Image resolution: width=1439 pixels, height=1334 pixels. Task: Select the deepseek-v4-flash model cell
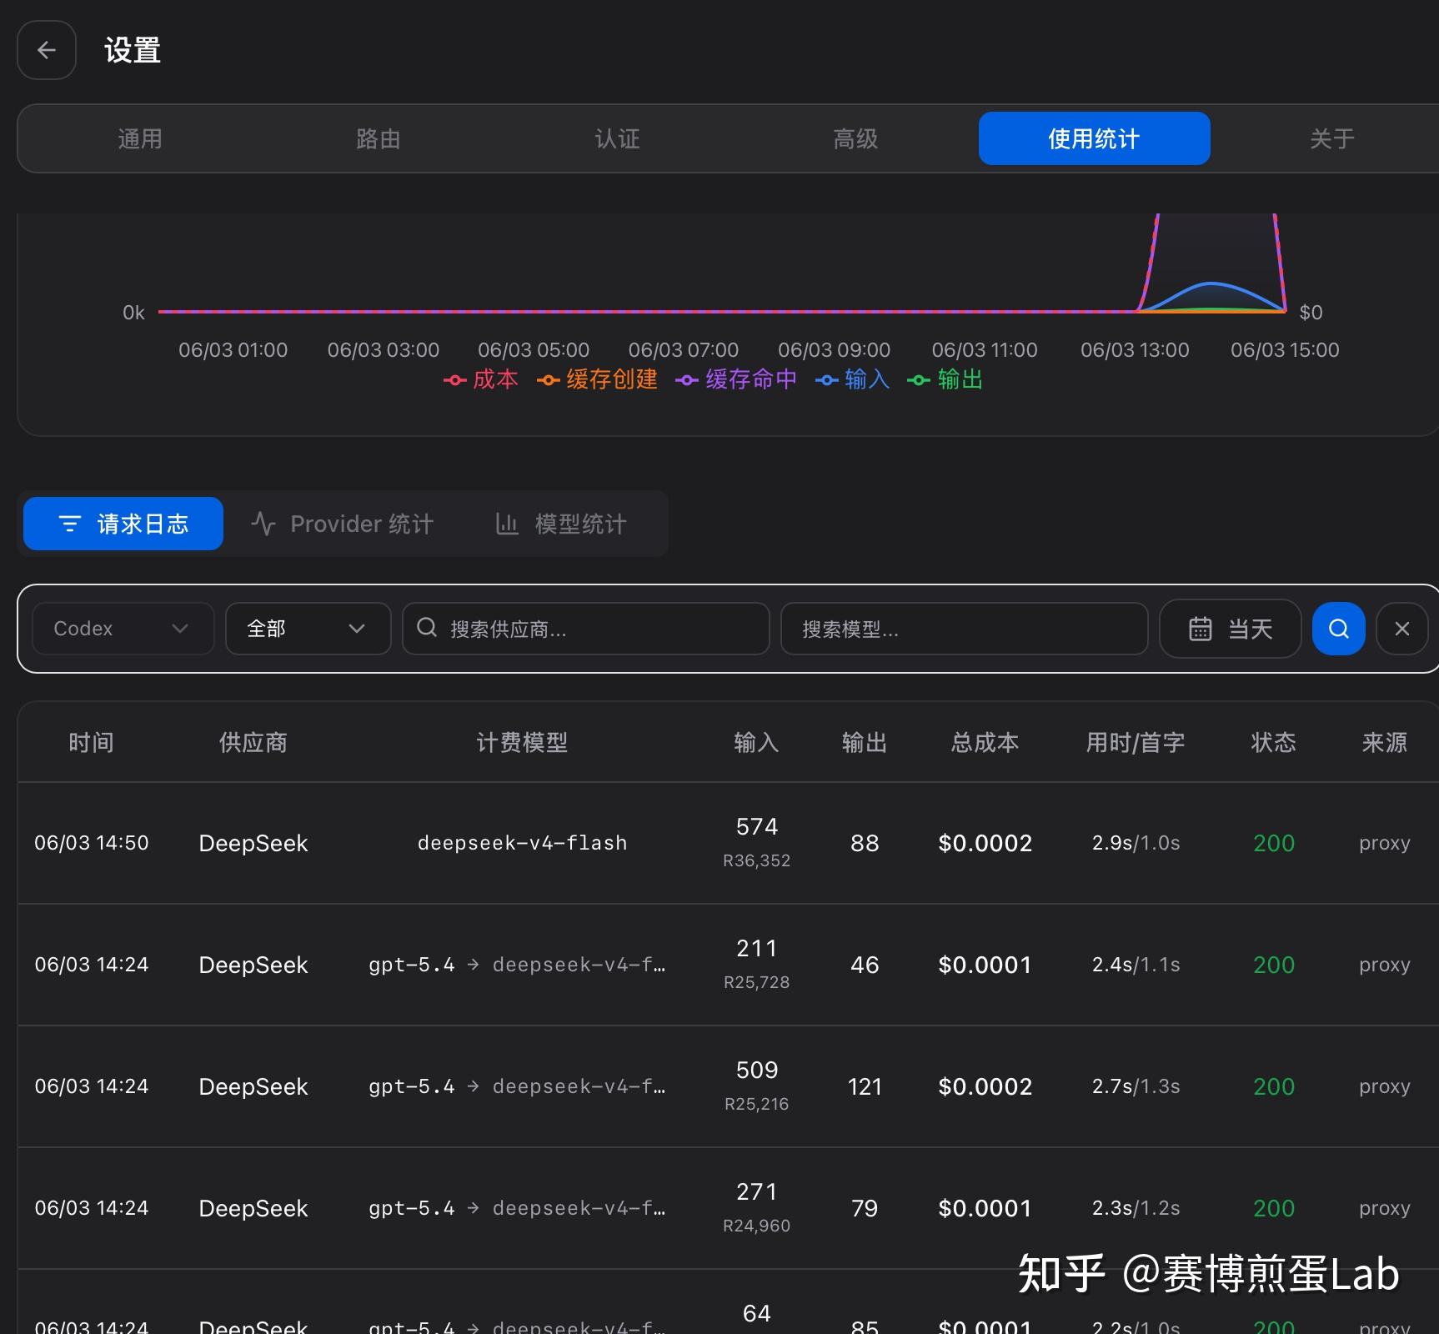(522, 843)
